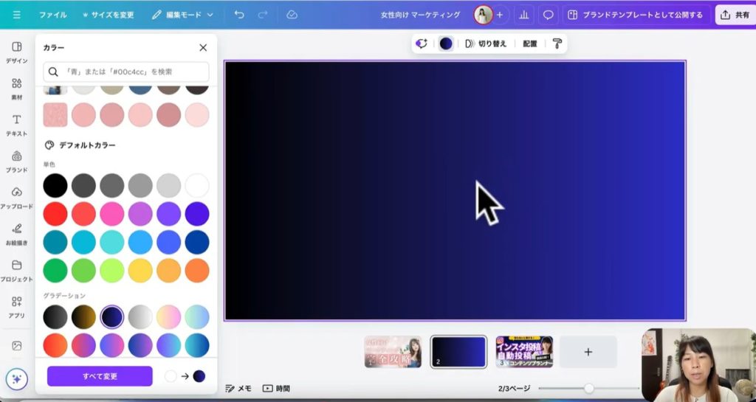Open the ファイル menu
The image size is (756, 402).
tap(52, 15)
